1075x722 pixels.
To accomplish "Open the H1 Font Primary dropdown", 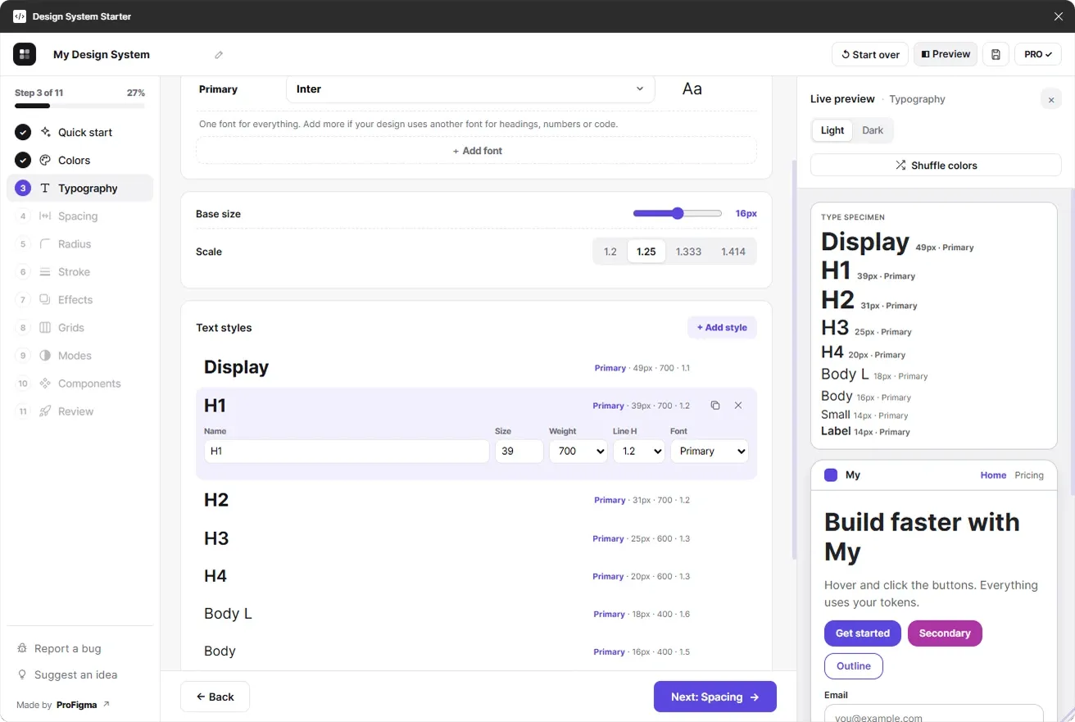I will [710, 451].
